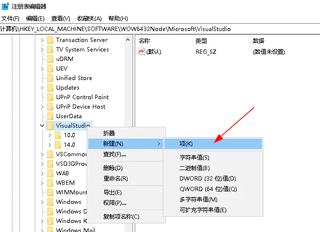Choose 重命名(R) in the context menu
Screen dimensions: 320x232
coord(127,179)
